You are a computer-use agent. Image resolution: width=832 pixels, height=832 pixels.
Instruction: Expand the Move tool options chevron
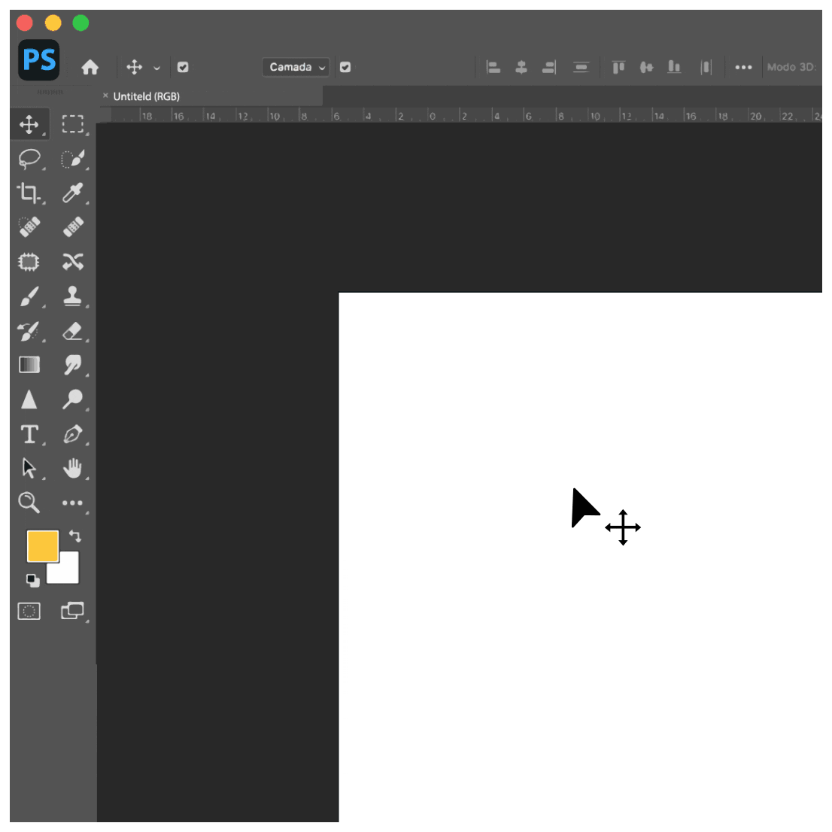coord(156,67)
